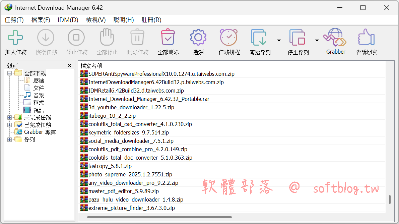Click the 加入任務 add task icon
The height and width of the screenshot is (224, 399).
15,38
